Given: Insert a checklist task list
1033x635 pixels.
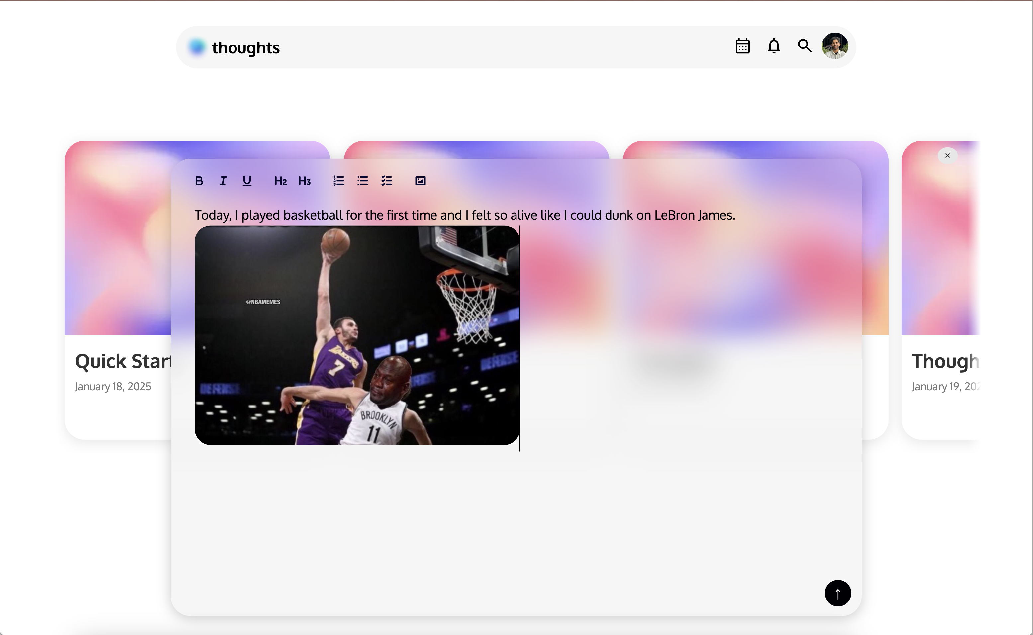Looking at the screenshot, I should [386, 181].
